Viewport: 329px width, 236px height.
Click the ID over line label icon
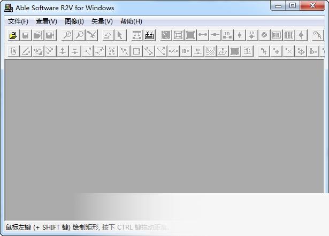[198, 51]
